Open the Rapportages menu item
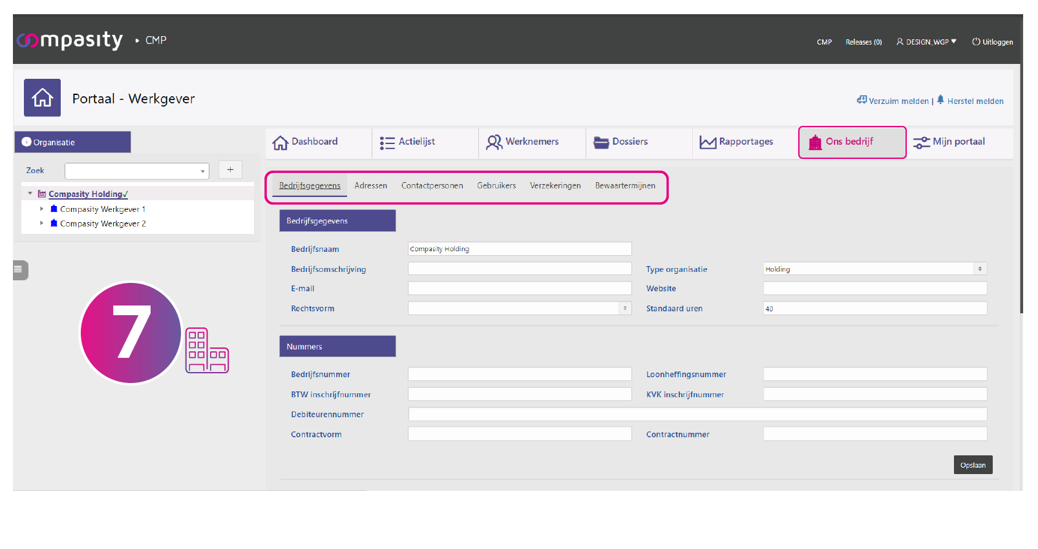The width and height of the screenshot is (1038, 549). click(x=746, y=143)
